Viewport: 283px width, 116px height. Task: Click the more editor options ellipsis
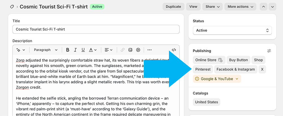(x=149, y=50)
